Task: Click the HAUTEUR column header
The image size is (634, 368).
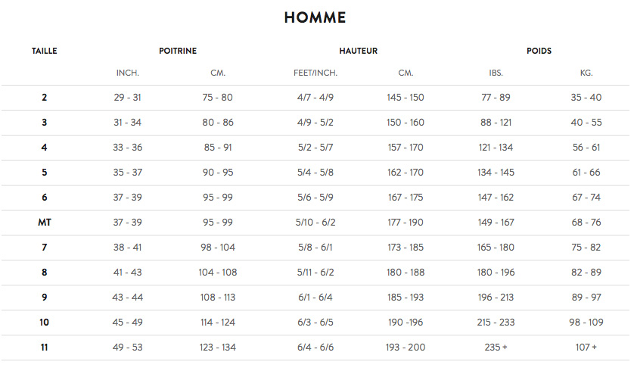Action: [x=359, y=51]
